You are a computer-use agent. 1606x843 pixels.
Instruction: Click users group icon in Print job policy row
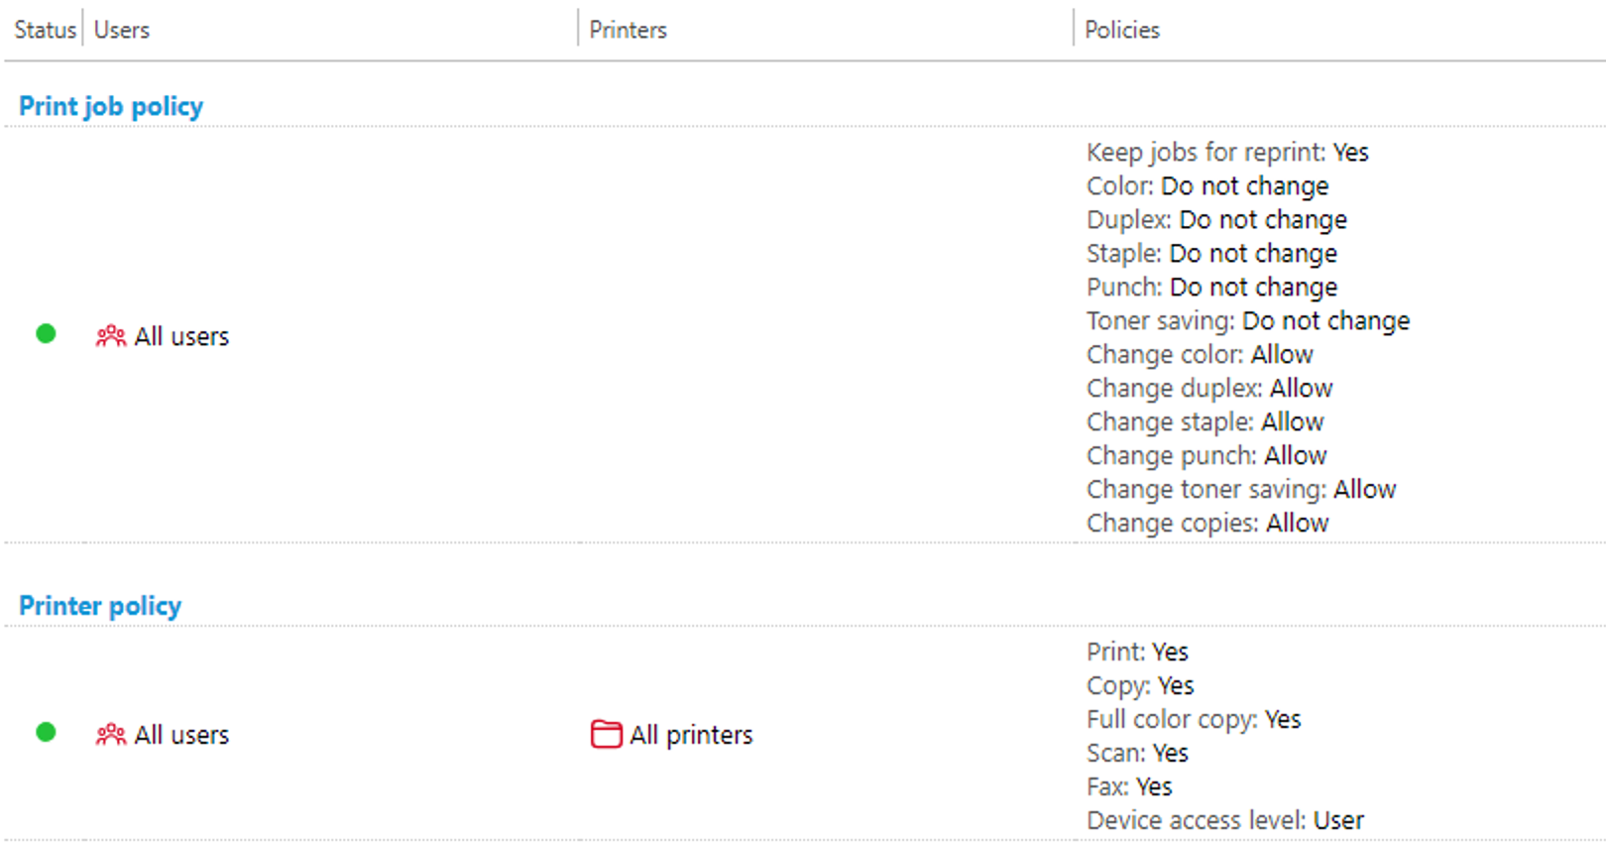pyautogui.click(x=110, y=337)
